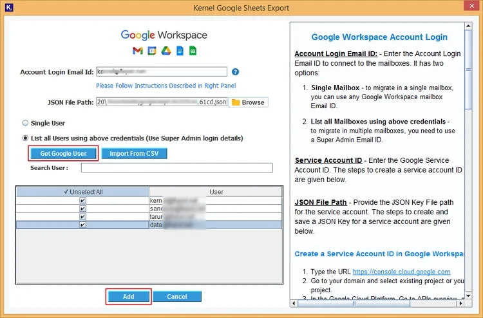Screen dimensions: 483x318
Task: Select the Single User radio option
Action: [x=25, y=123]
